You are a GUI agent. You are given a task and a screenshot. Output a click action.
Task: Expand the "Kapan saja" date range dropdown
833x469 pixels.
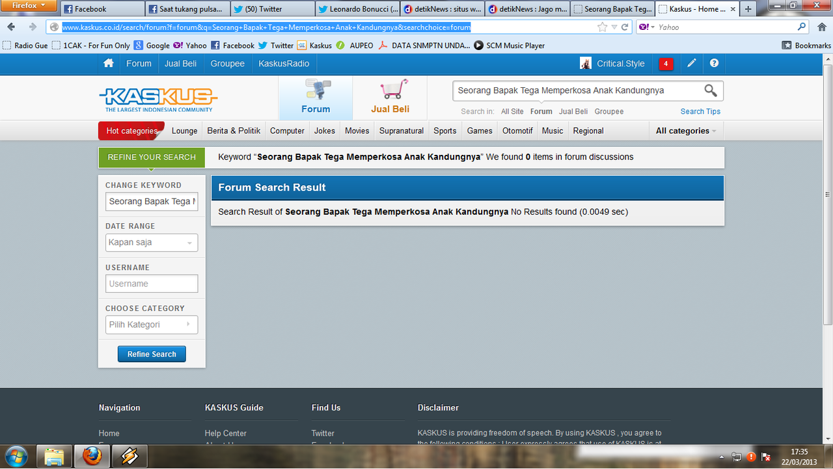pyautogui.click(x=152, y=243)
